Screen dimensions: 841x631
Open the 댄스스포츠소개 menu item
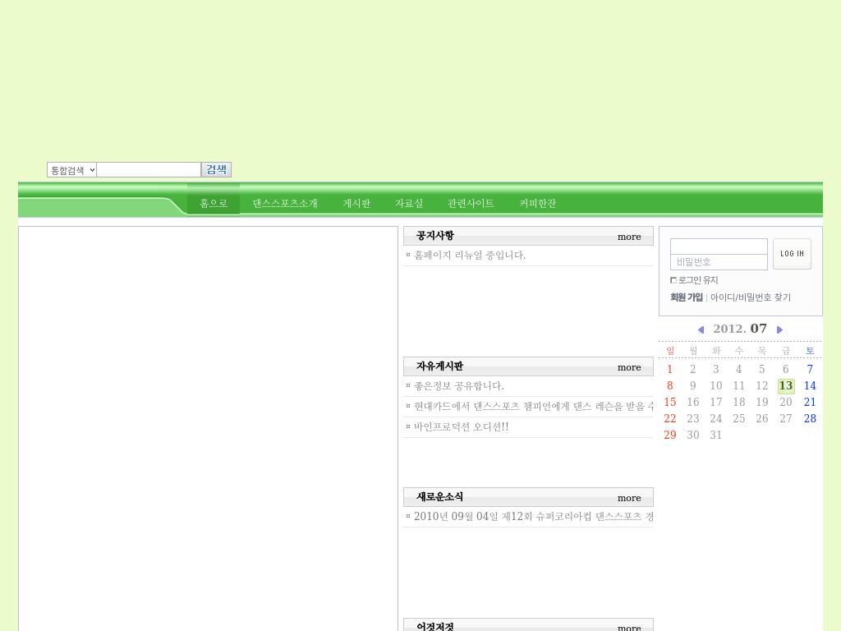click(285, 203)
